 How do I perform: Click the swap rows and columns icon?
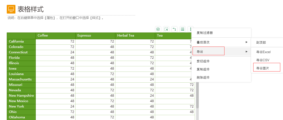tap(174, 29)
